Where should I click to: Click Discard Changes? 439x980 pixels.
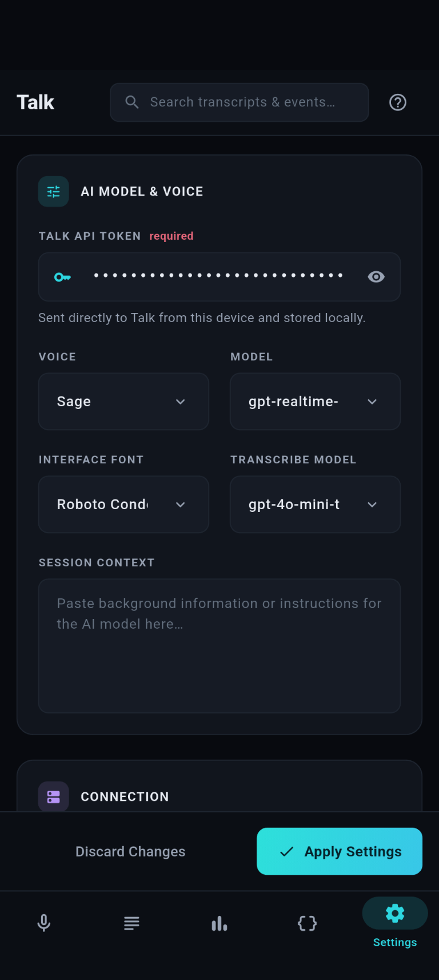130,851
